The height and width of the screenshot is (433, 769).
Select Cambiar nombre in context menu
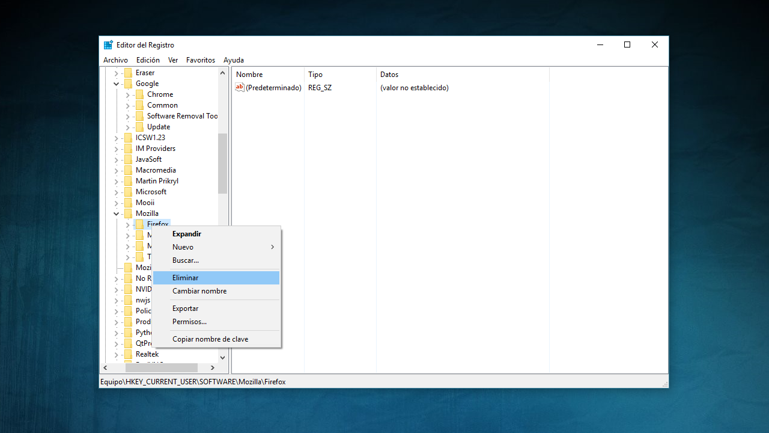coord(199,291)
